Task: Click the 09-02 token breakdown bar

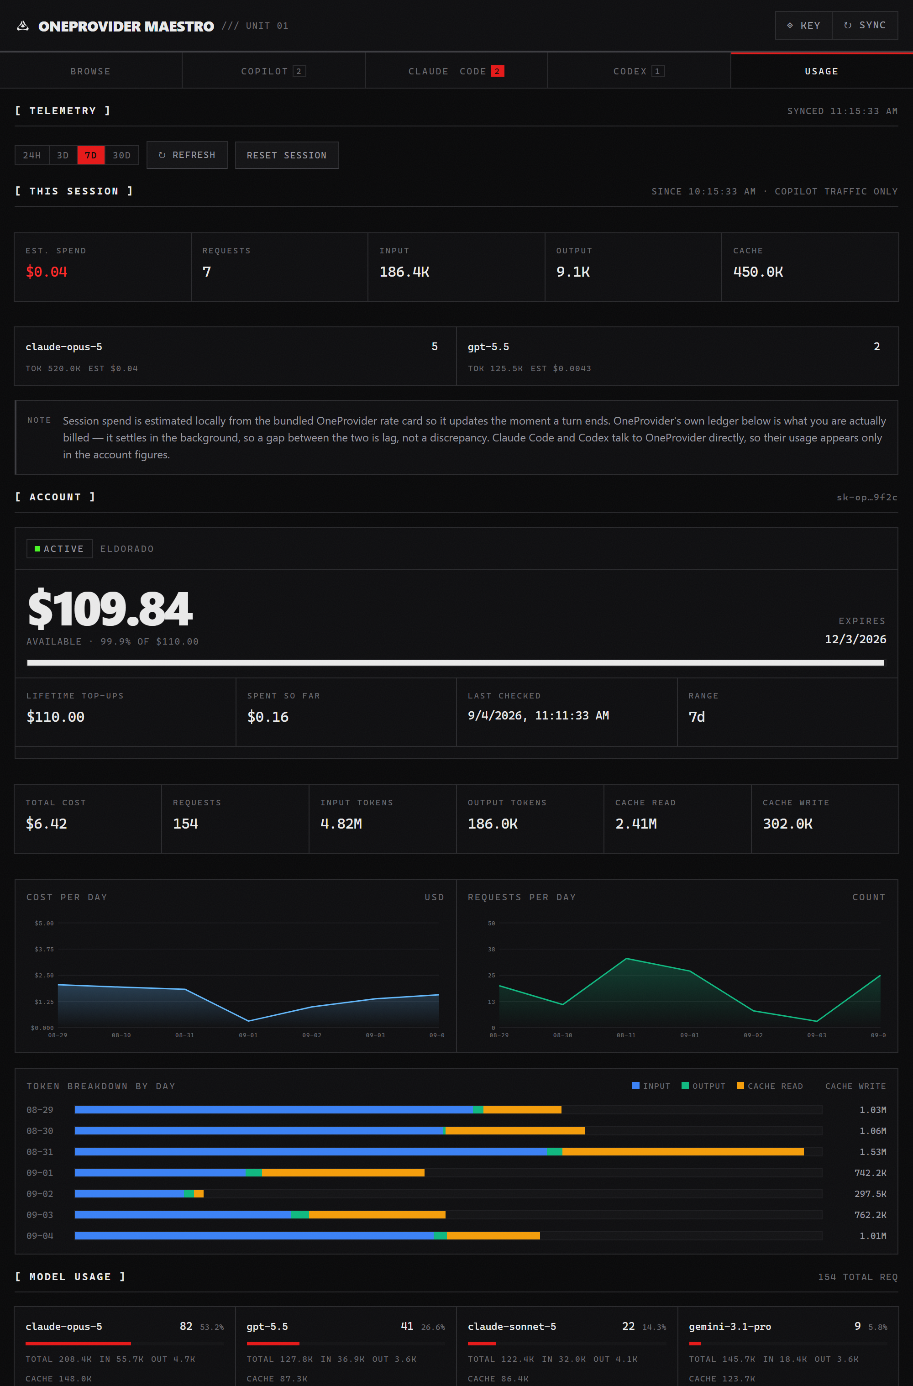Action: [x=448, y=1194]
